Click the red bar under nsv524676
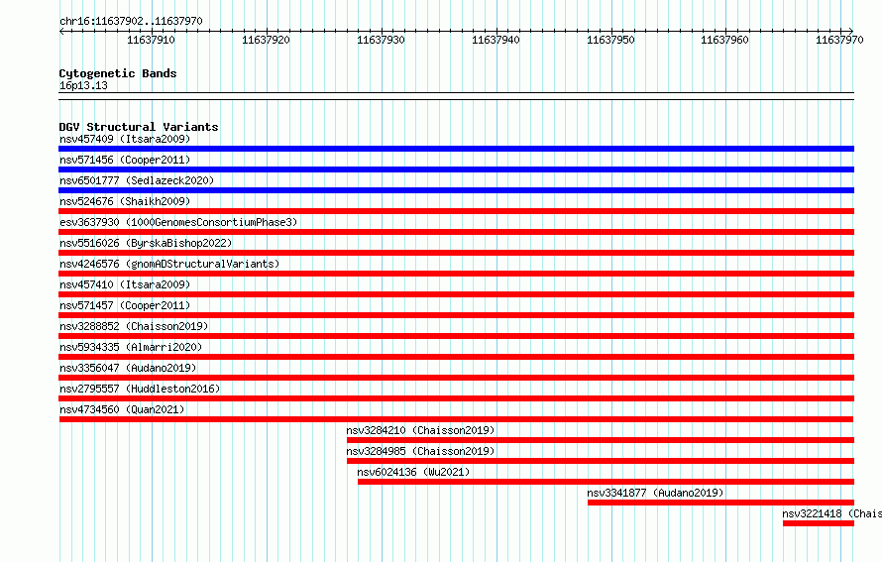The height and width of the screenshot is (562, 882). click(x=456, y=211)
